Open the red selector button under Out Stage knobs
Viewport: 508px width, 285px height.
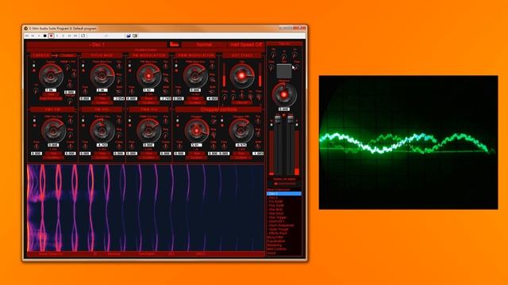(241, 103)
